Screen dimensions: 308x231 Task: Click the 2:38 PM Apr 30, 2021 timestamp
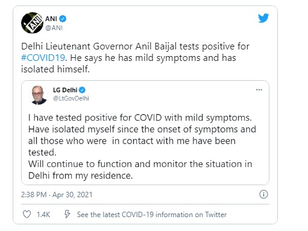tap(57, 195)
